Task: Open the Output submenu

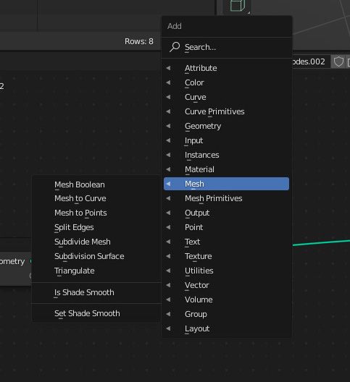Action: pos(227,213)
